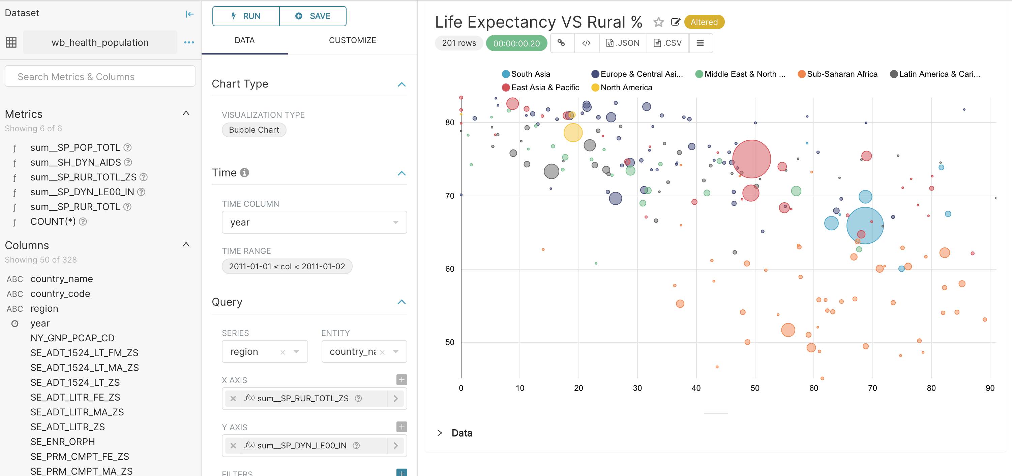Focus the Search Metrics & Columns field
Image resolution: width=1012 pixels, height=476 pixels.
coord(100,76)
